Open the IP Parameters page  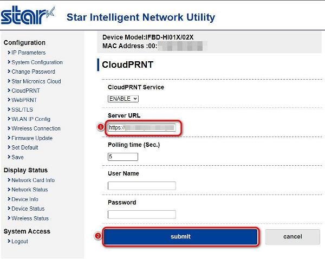point(28,53)
